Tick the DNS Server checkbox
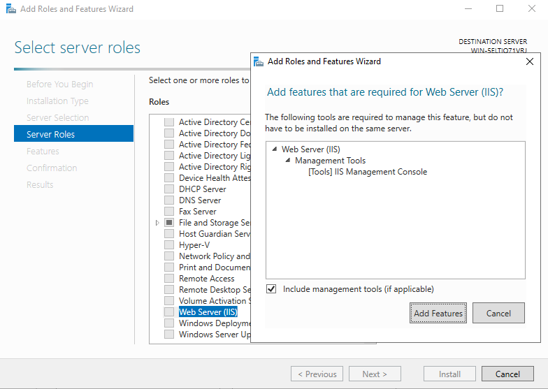This screenshot has height=389, width=548. (x=169, y=200)
